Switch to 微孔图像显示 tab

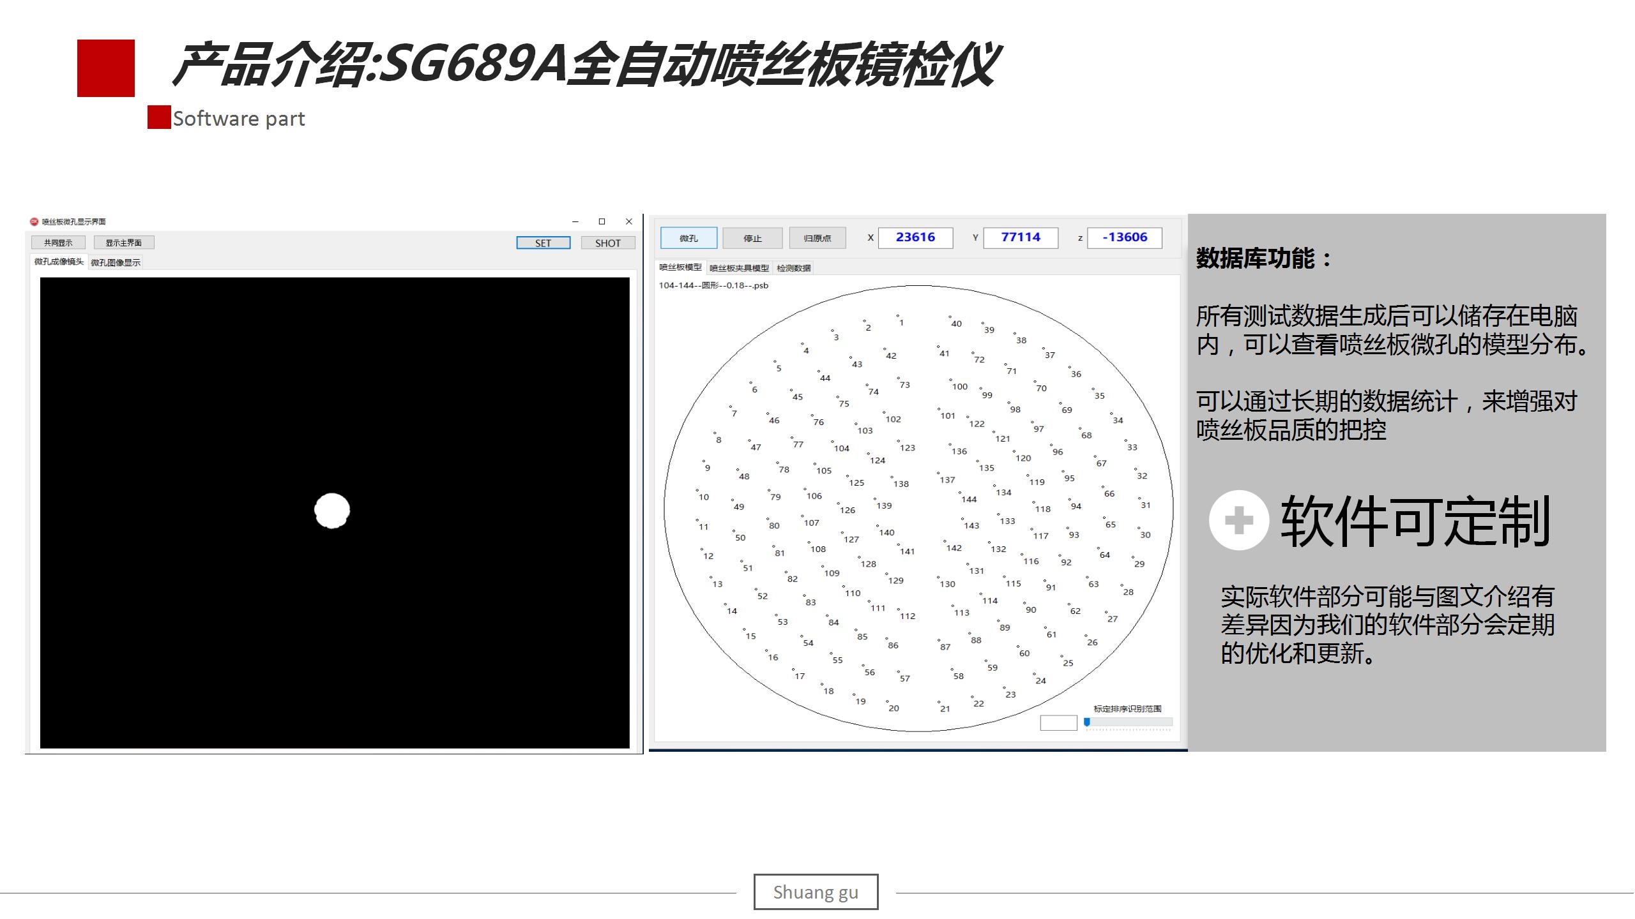pyautogui.click(x=116, y=262)
